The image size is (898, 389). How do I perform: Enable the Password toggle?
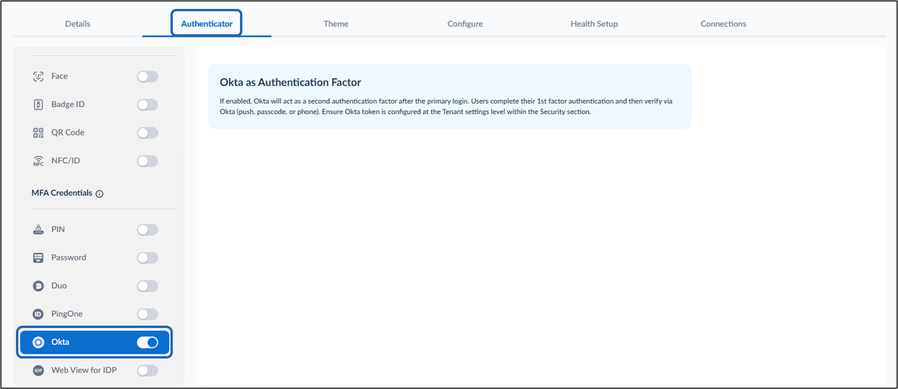(147, 258)
